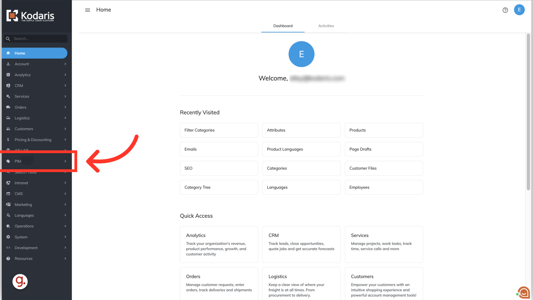Open the Filter Categories recent link

219,130
